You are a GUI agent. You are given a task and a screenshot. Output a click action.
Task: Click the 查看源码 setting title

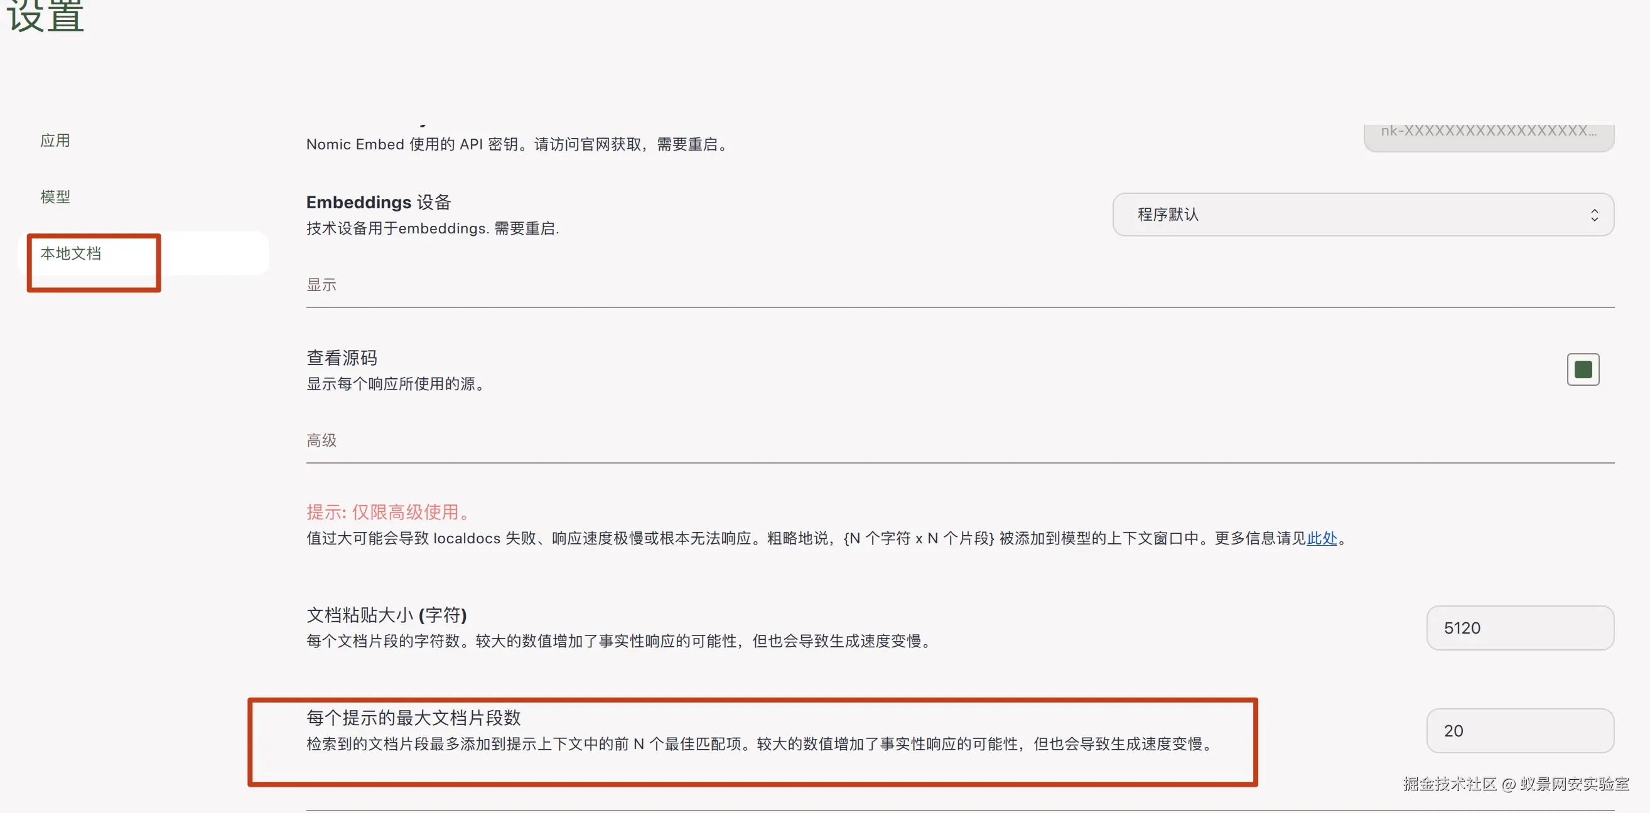[x=342, y=357]
